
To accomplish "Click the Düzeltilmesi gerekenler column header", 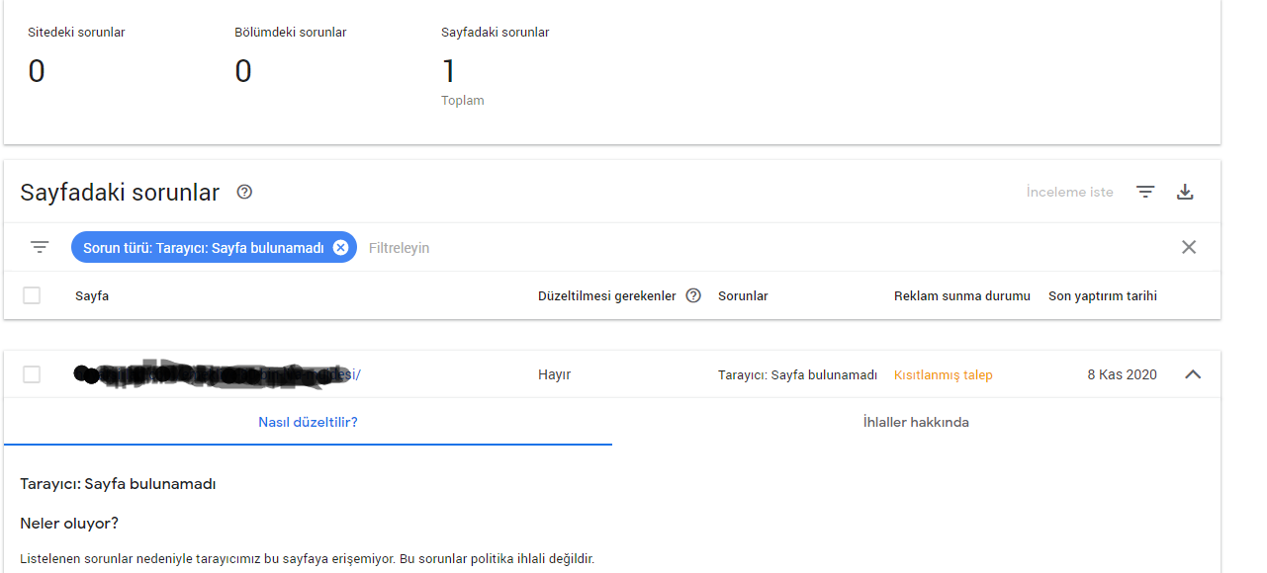I will pyautogui.click(x=607, y=295).
